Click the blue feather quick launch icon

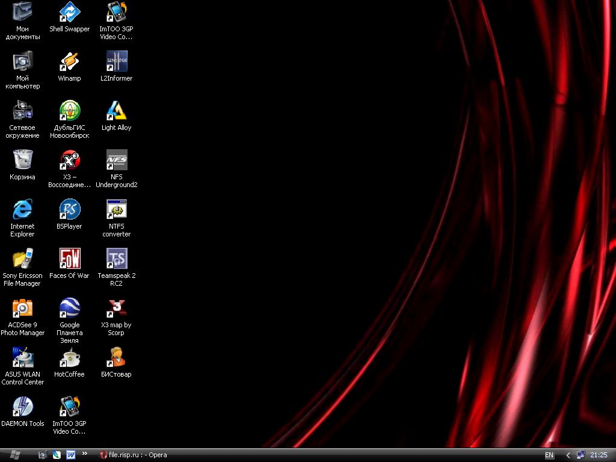point(57,455)
